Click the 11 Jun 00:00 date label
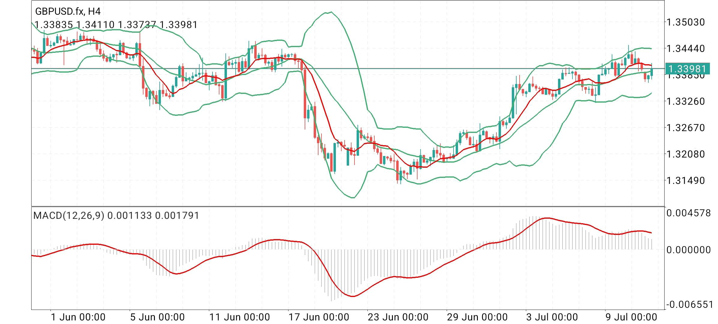Viewport: 718px width, 324px height. click(x=240, y=317)
